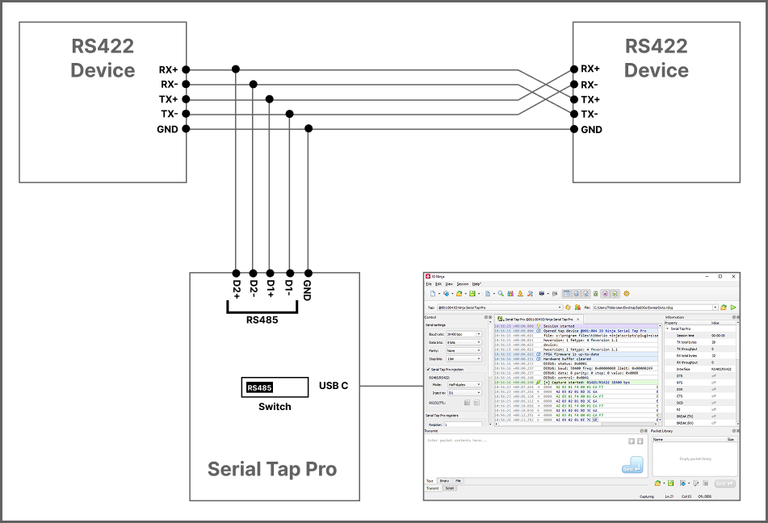The height and width of the screenshot is (523, 768).
Task: Open the Session menu
Action: pyautogui.click(x=463, y=284)
